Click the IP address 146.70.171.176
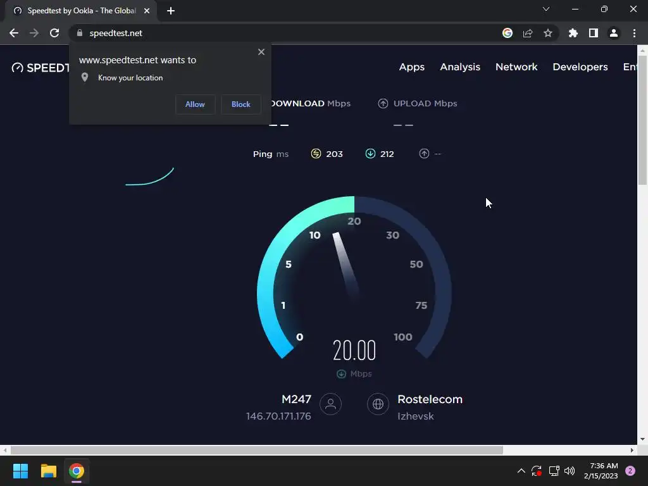The image size is (648, 486). click(278, 416)
